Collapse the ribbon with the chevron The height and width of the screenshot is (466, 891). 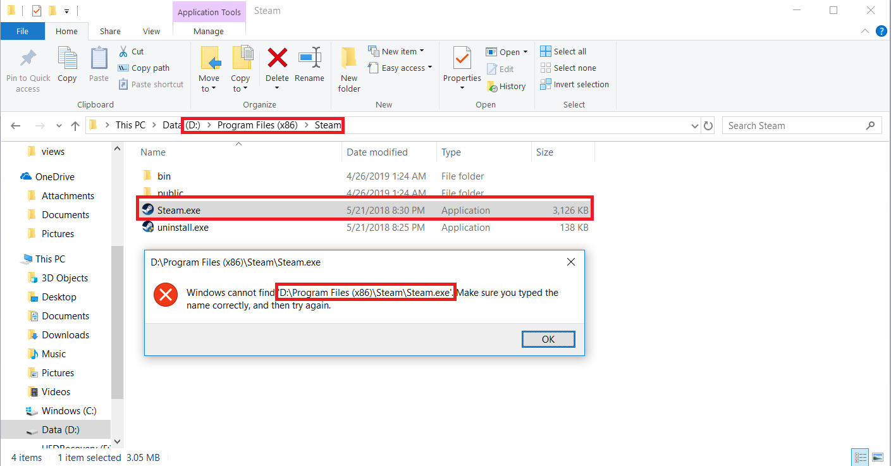click(865, 31)
